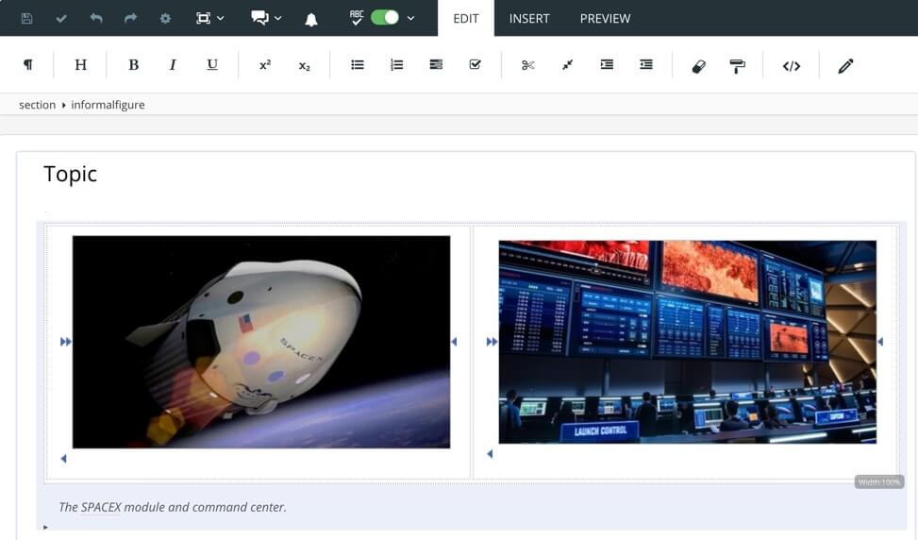Screen dimensions: 918x540
Task: Select the launch control room image
Action: pos(688,342)
